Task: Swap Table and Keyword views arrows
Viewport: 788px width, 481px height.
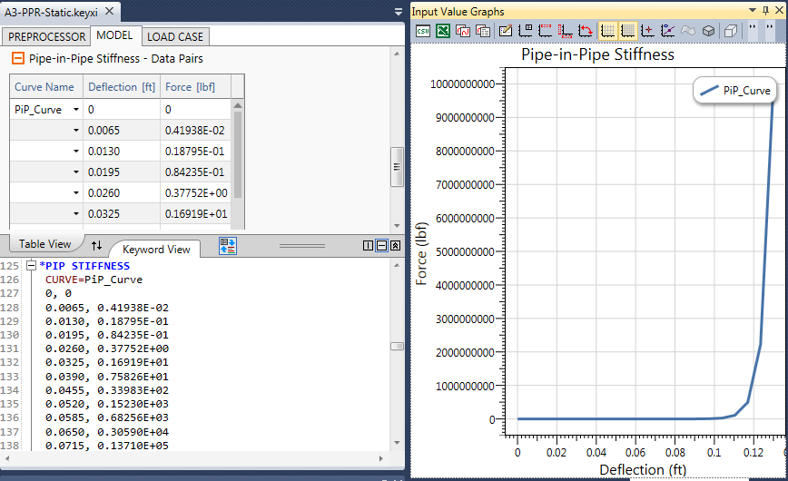Action: coord(96,245)
